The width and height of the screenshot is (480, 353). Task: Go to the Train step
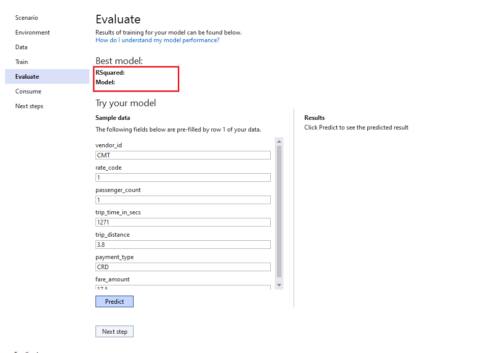click(21, 61)
